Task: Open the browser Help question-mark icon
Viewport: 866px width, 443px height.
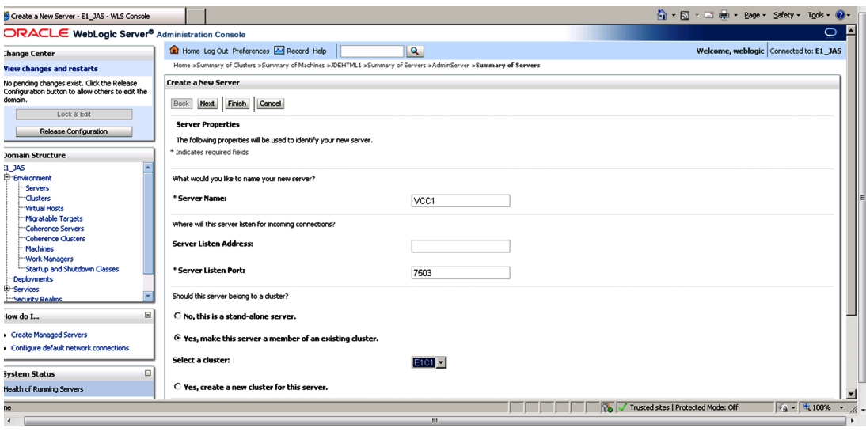Action: click(x=840, y=16)
